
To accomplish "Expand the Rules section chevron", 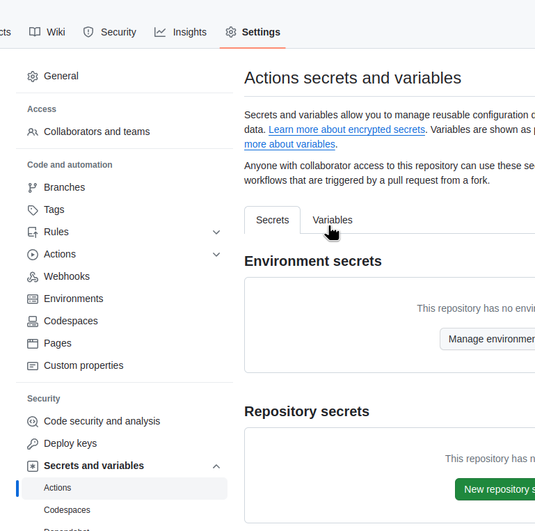I will click(216, 232).
